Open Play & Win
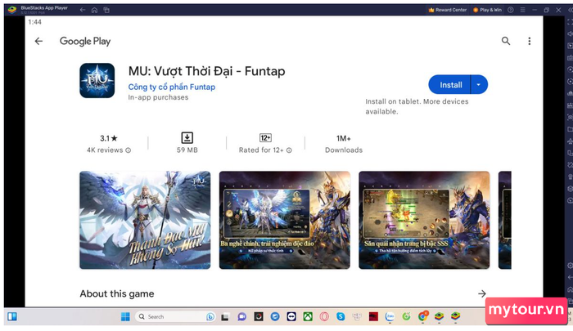 coord(488,10)
